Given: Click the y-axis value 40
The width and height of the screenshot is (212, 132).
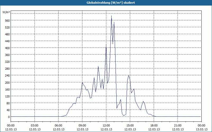Looking at the screenshot, I should coord(8,110).
